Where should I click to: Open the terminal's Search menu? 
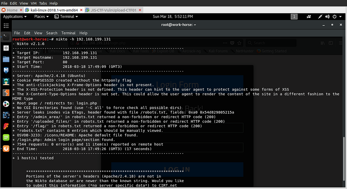52,33
